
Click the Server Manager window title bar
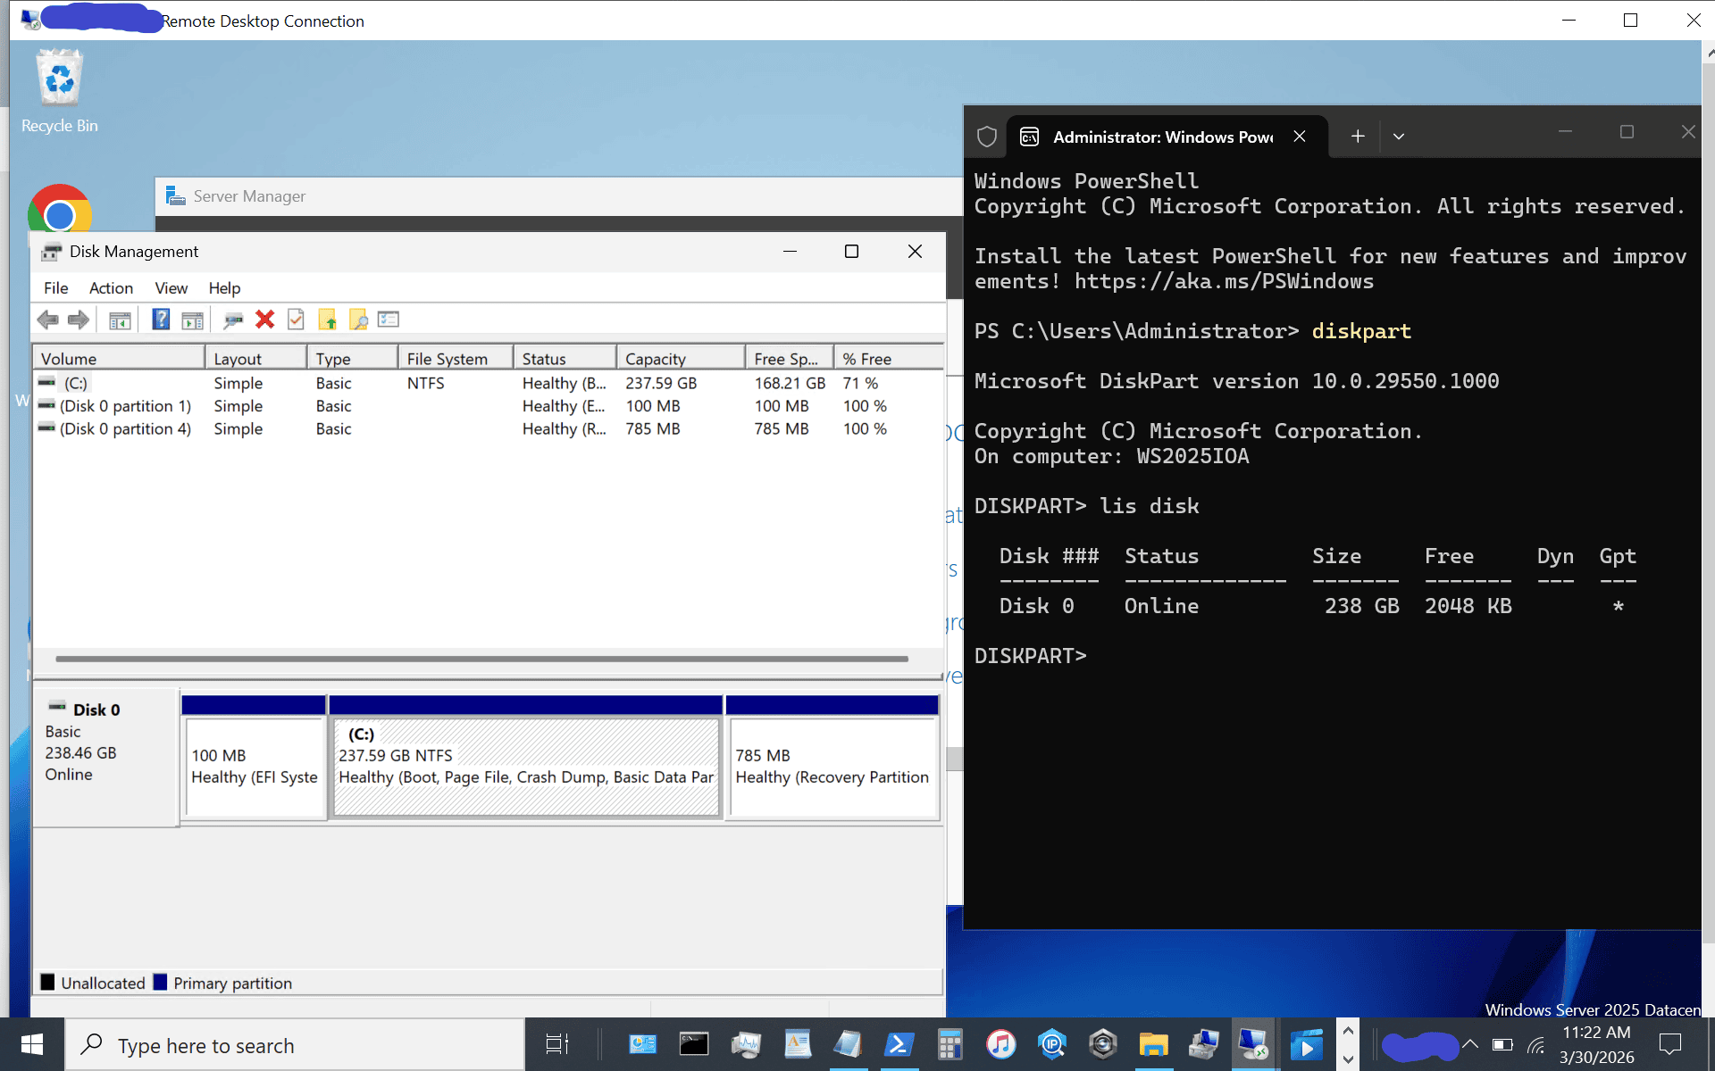(x=558, y=196)
